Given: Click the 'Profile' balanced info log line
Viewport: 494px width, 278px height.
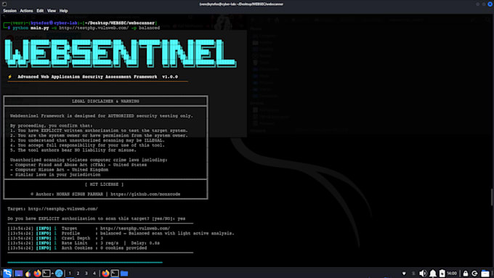Looking at the screenshot, I should pyautogui.click(x=121, y=233).
